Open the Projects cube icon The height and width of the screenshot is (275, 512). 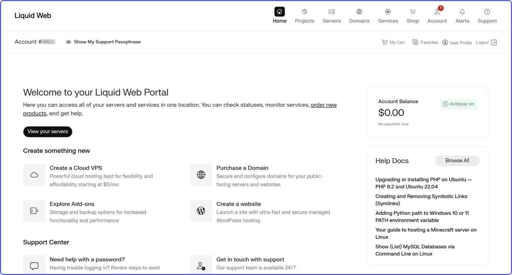pos(304,12)
